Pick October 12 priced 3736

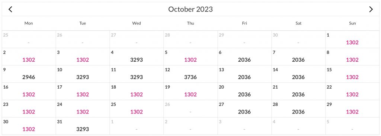[x=190, y=74]
